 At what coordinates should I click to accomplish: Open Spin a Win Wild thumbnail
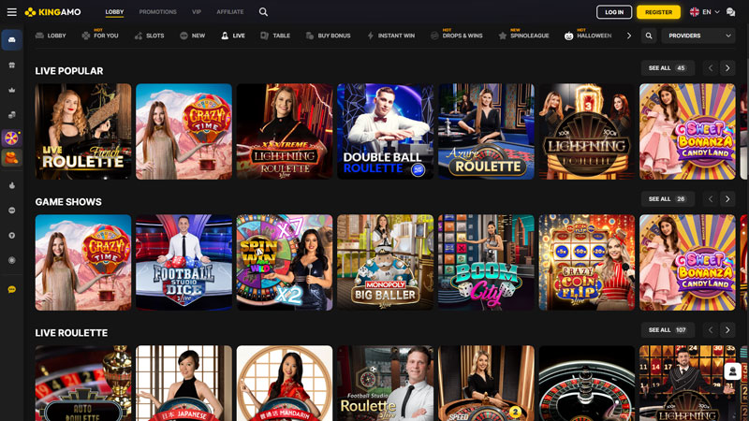tap(285, 263)
